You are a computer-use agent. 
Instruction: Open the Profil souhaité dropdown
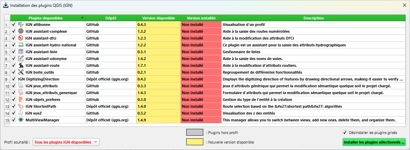click(66, 142)
